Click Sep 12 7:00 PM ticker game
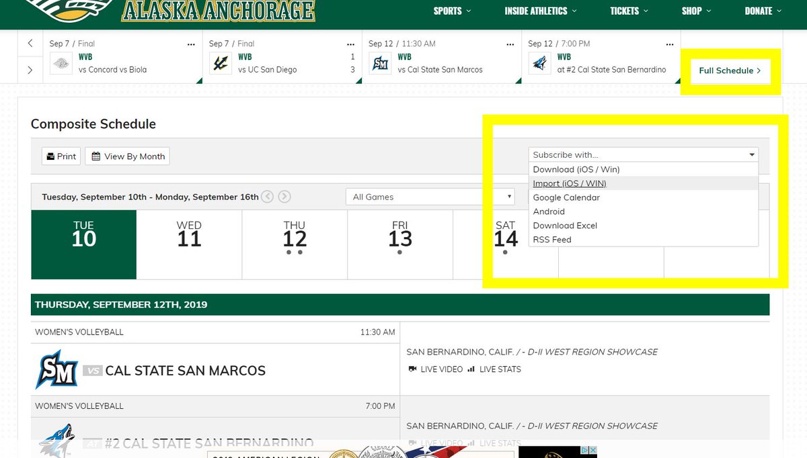807x458 pixels. point(601,58)
